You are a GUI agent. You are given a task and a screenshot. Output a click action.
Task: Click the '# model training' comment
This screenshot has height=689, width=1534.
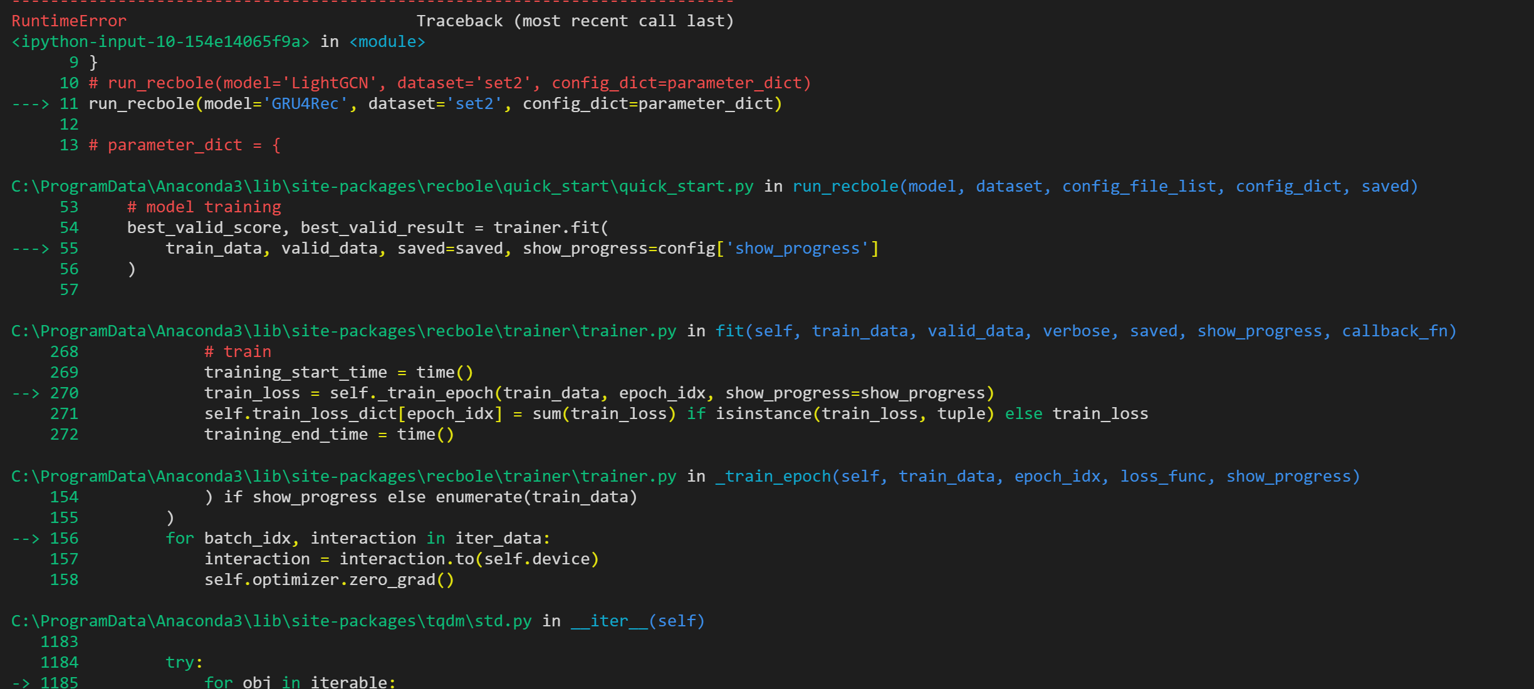click(x=204, y=207)
